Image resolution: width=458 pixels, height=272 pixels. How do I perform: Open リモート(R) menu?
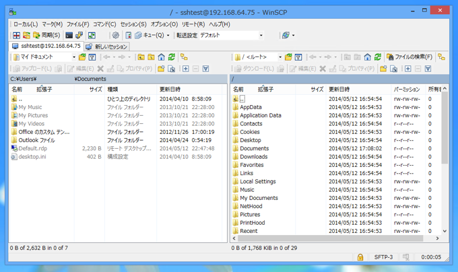(193, 24)
